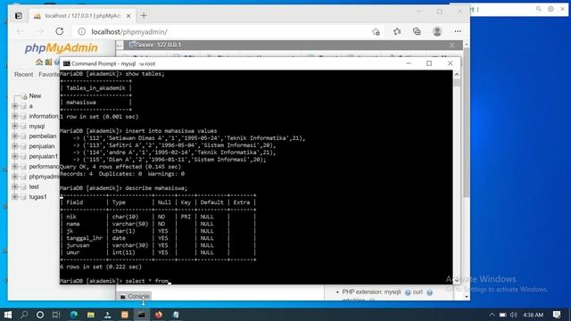Open the penjualan database
The height and width of the screenshot is (321, 571).
[x=42, y=146]
